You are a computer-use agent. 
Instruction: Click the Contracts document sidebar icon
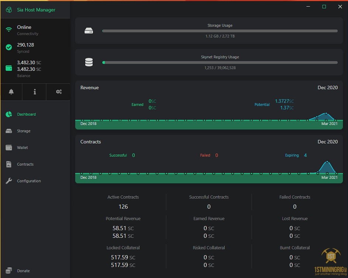click(8, 164)
